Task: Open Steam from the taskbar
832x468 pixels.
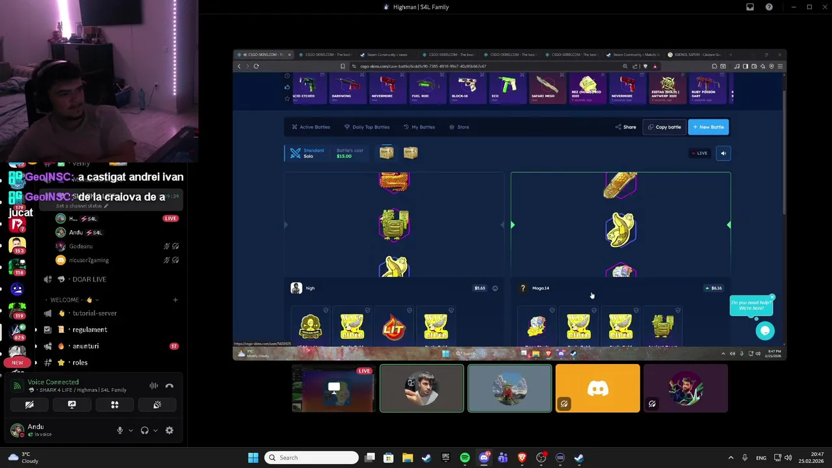Action: coord(426,458)
